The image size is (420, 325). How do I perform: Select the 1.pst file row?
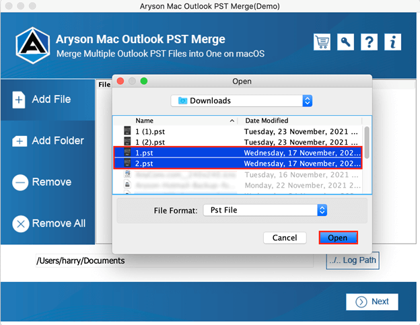click(x=238, y=153)
